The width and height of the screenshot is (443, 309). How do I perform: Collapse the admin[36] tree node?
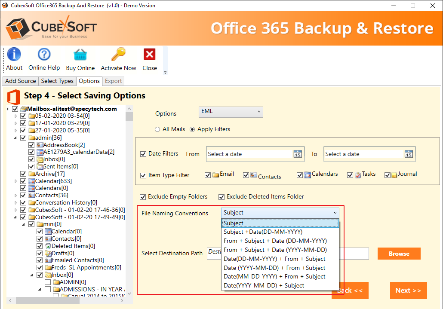pyautogui.click(x=15, y=138)
